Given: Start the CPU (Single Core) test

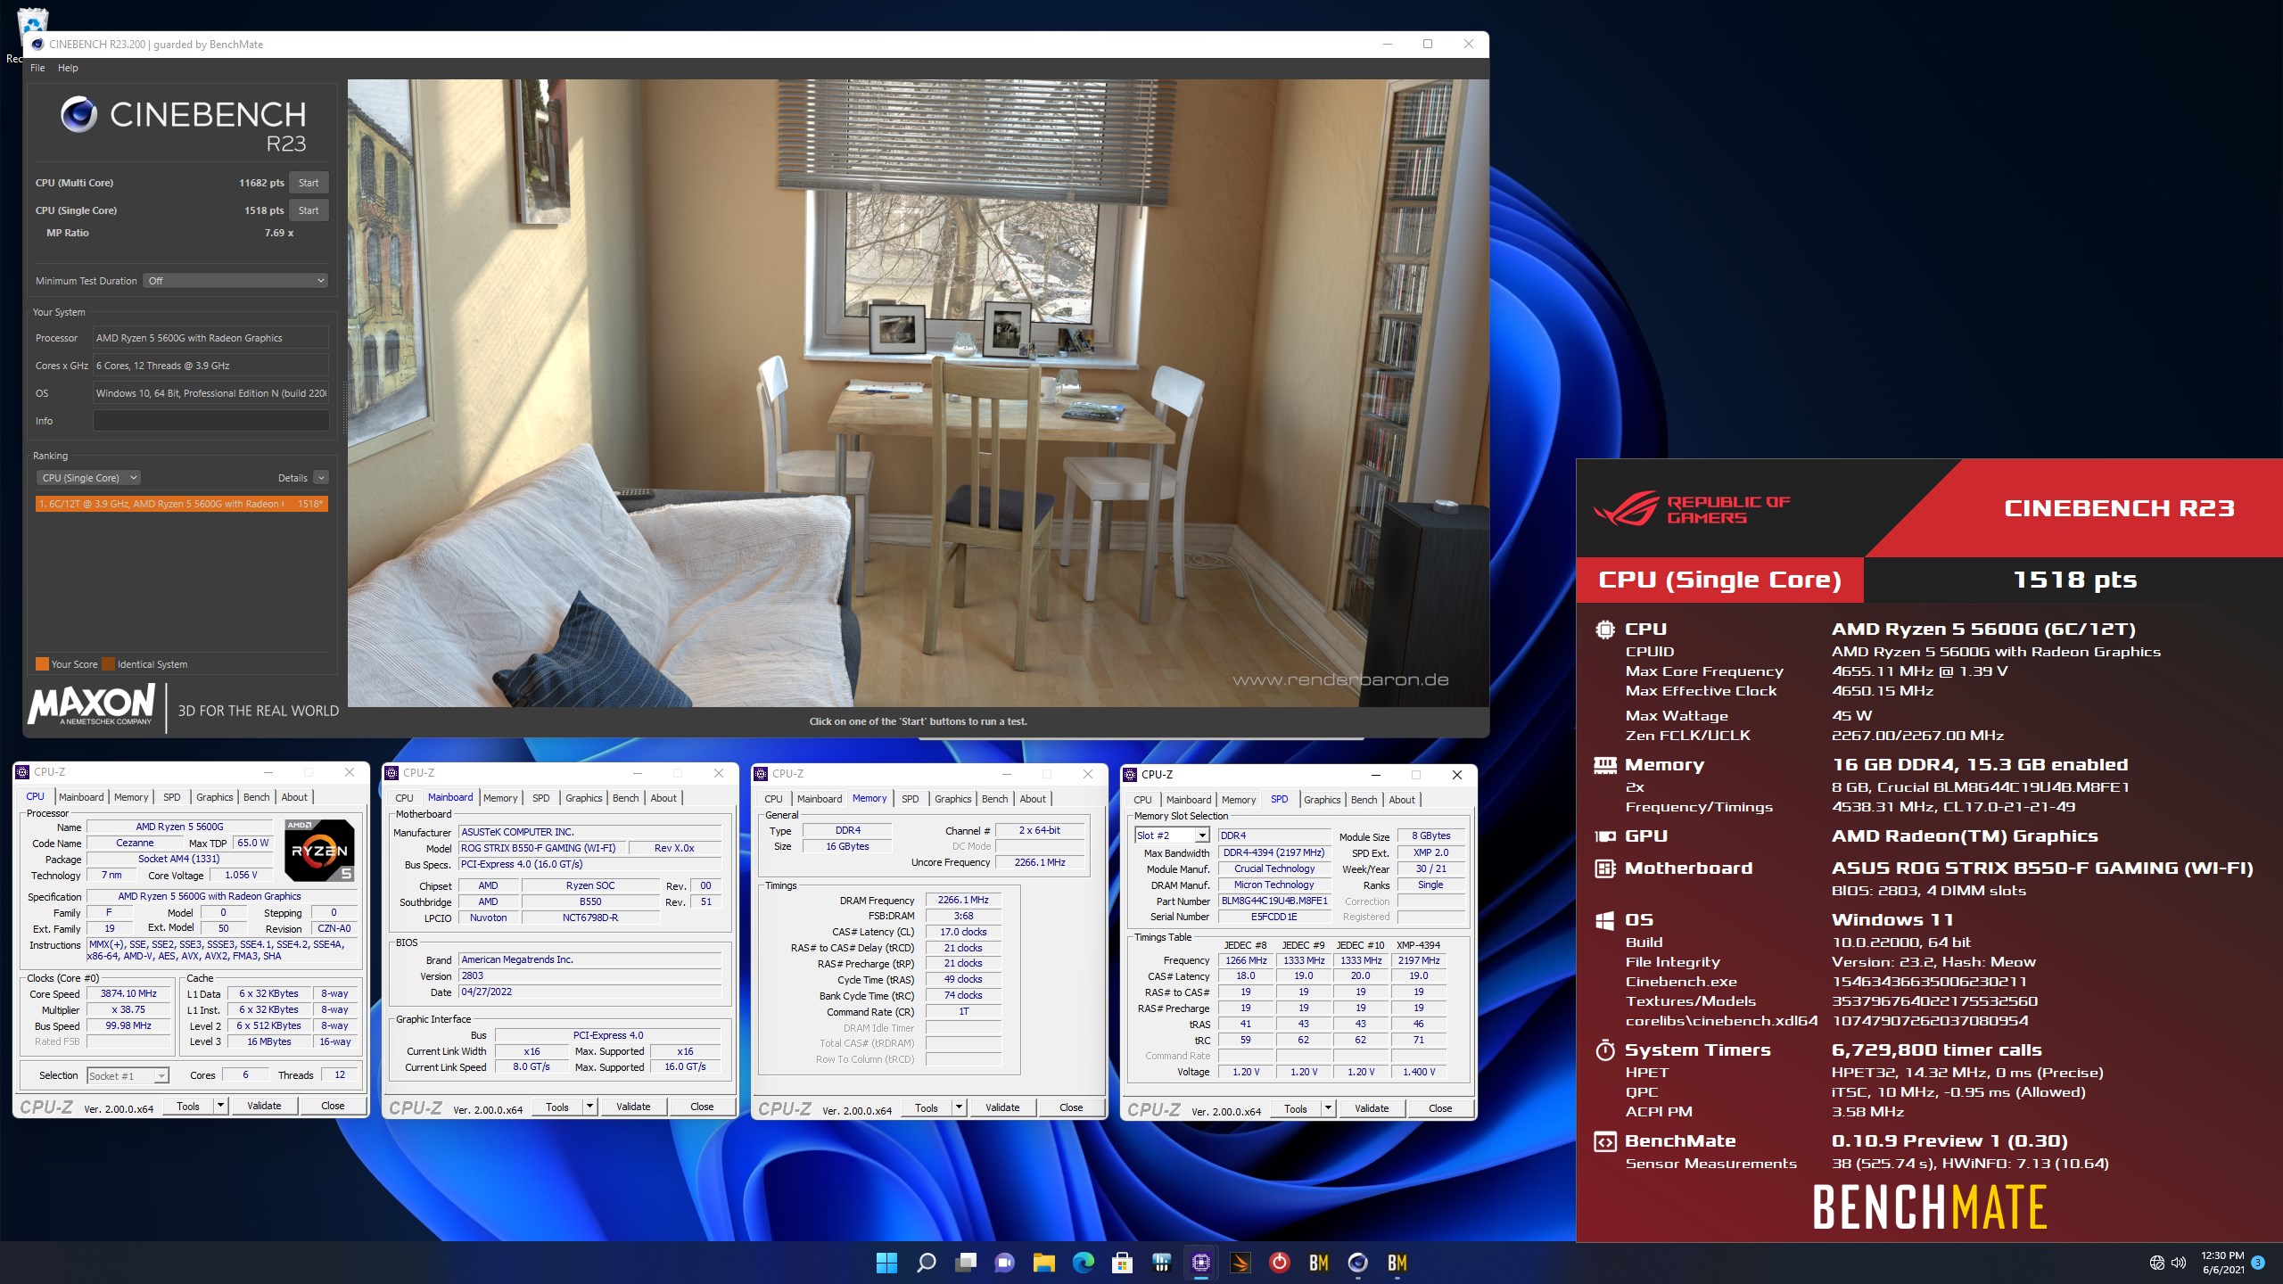Looking at the screenshot, I should pyautogui.click(x=309, y=210).
